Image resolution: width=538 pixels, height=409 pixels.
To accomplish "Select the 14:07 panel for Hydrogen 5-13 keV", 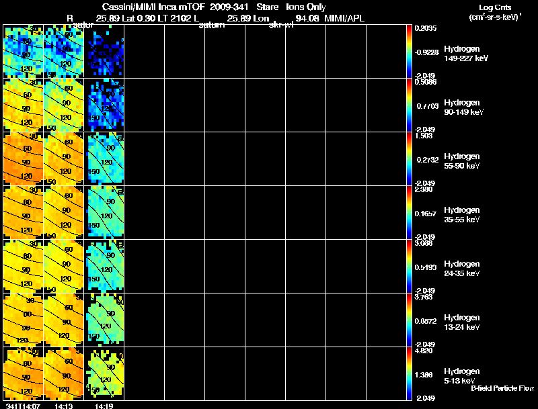I will click(24, 373).
